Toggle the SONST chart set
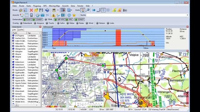Viewport: 200px width, 112px height. click(x=79, y=20)
